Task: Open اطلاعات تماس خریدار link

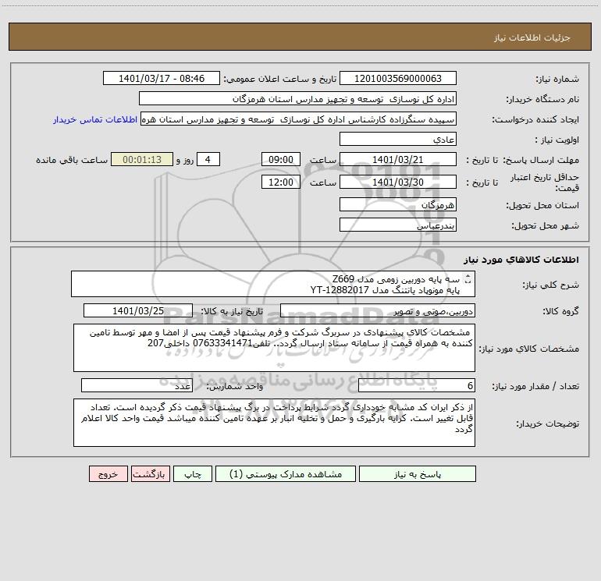Action: (95, 119)
